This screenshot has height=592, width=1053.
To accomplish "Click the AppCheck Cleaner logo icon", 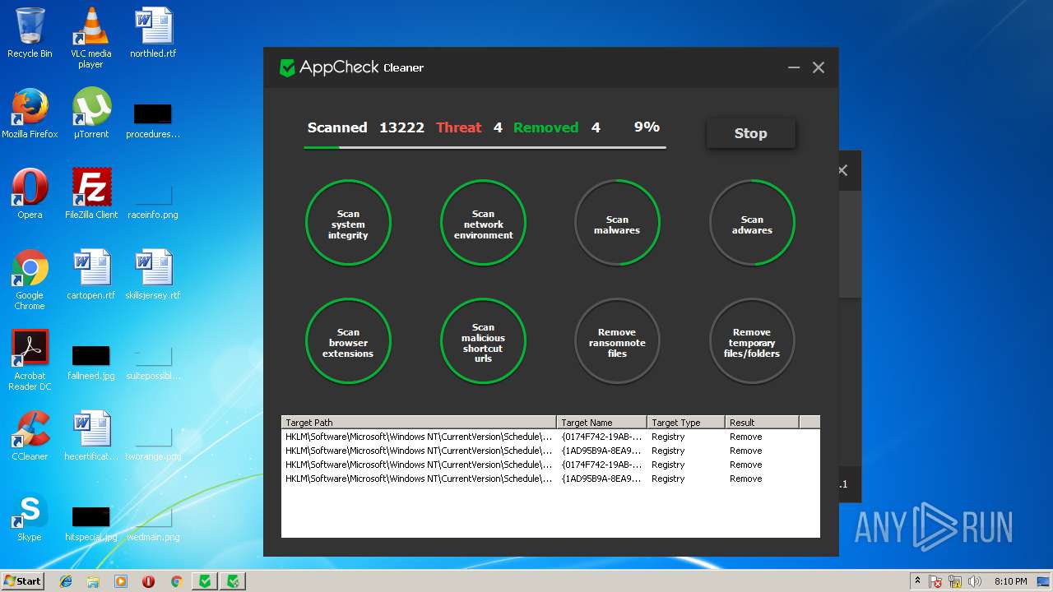I will pos(287,67).
